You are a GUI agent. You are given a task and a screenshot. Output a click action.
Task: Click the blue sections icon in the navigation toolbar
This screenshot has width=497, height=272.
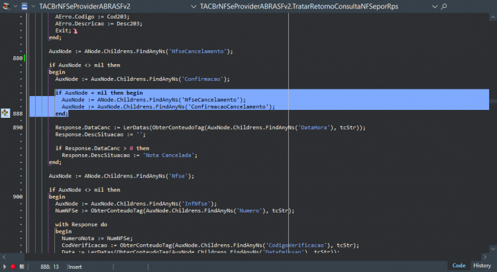(x=25, y=6)
